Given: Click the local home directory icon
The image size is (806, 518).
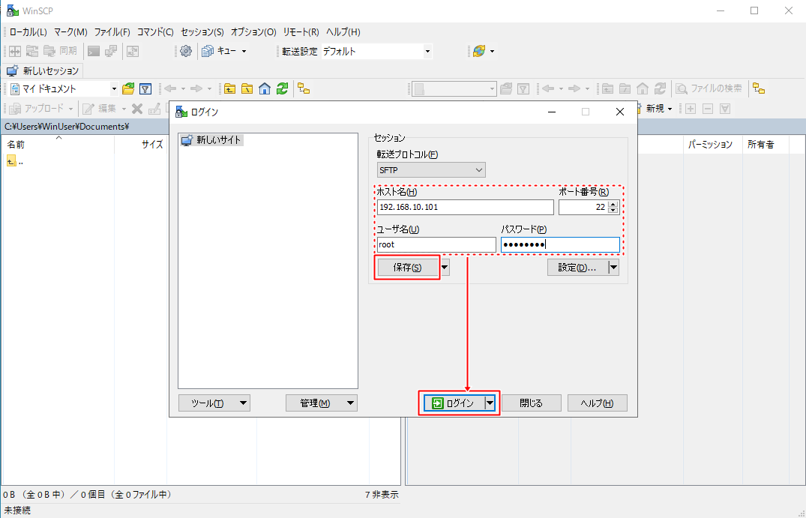Looking at the screenshot, I should click(x=265, y=88).
